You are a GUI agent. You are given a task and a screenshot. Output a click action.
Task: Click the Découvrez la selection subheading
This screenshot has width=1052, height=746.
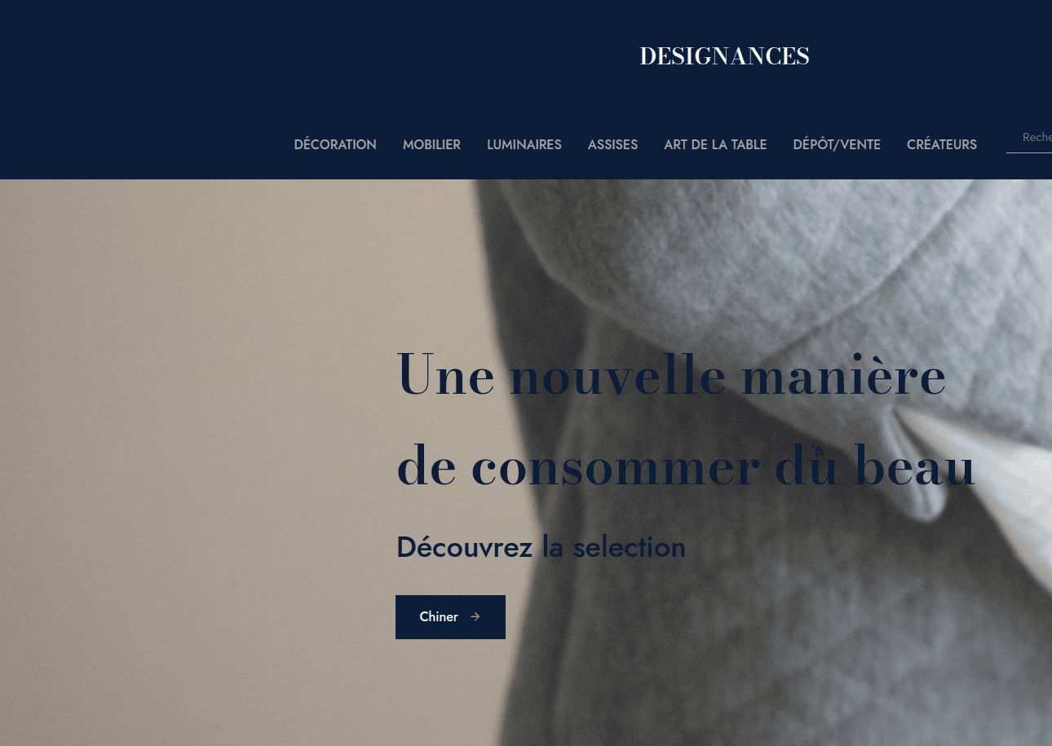(x=541, y=547)
